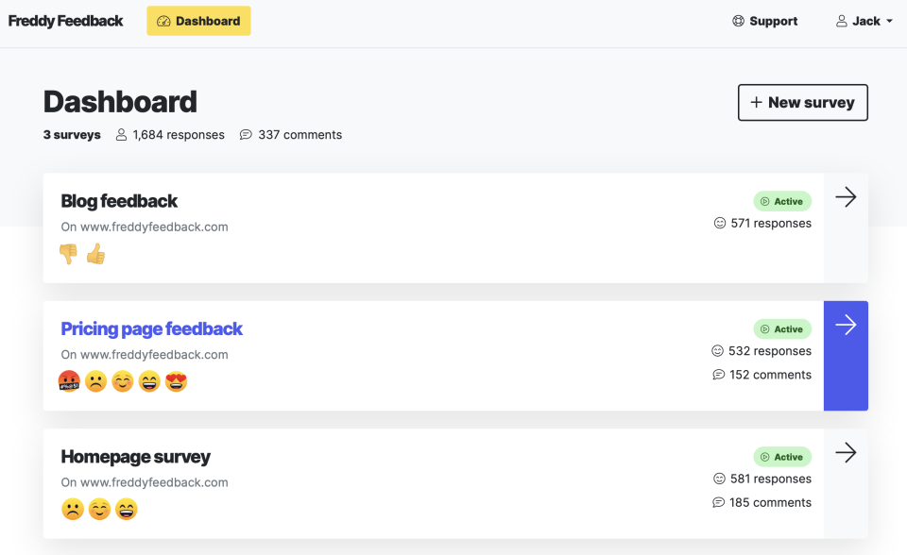The image size is (907, 555).
Task: Expand the Jack user account dropdown
Action: coord(864,21)
